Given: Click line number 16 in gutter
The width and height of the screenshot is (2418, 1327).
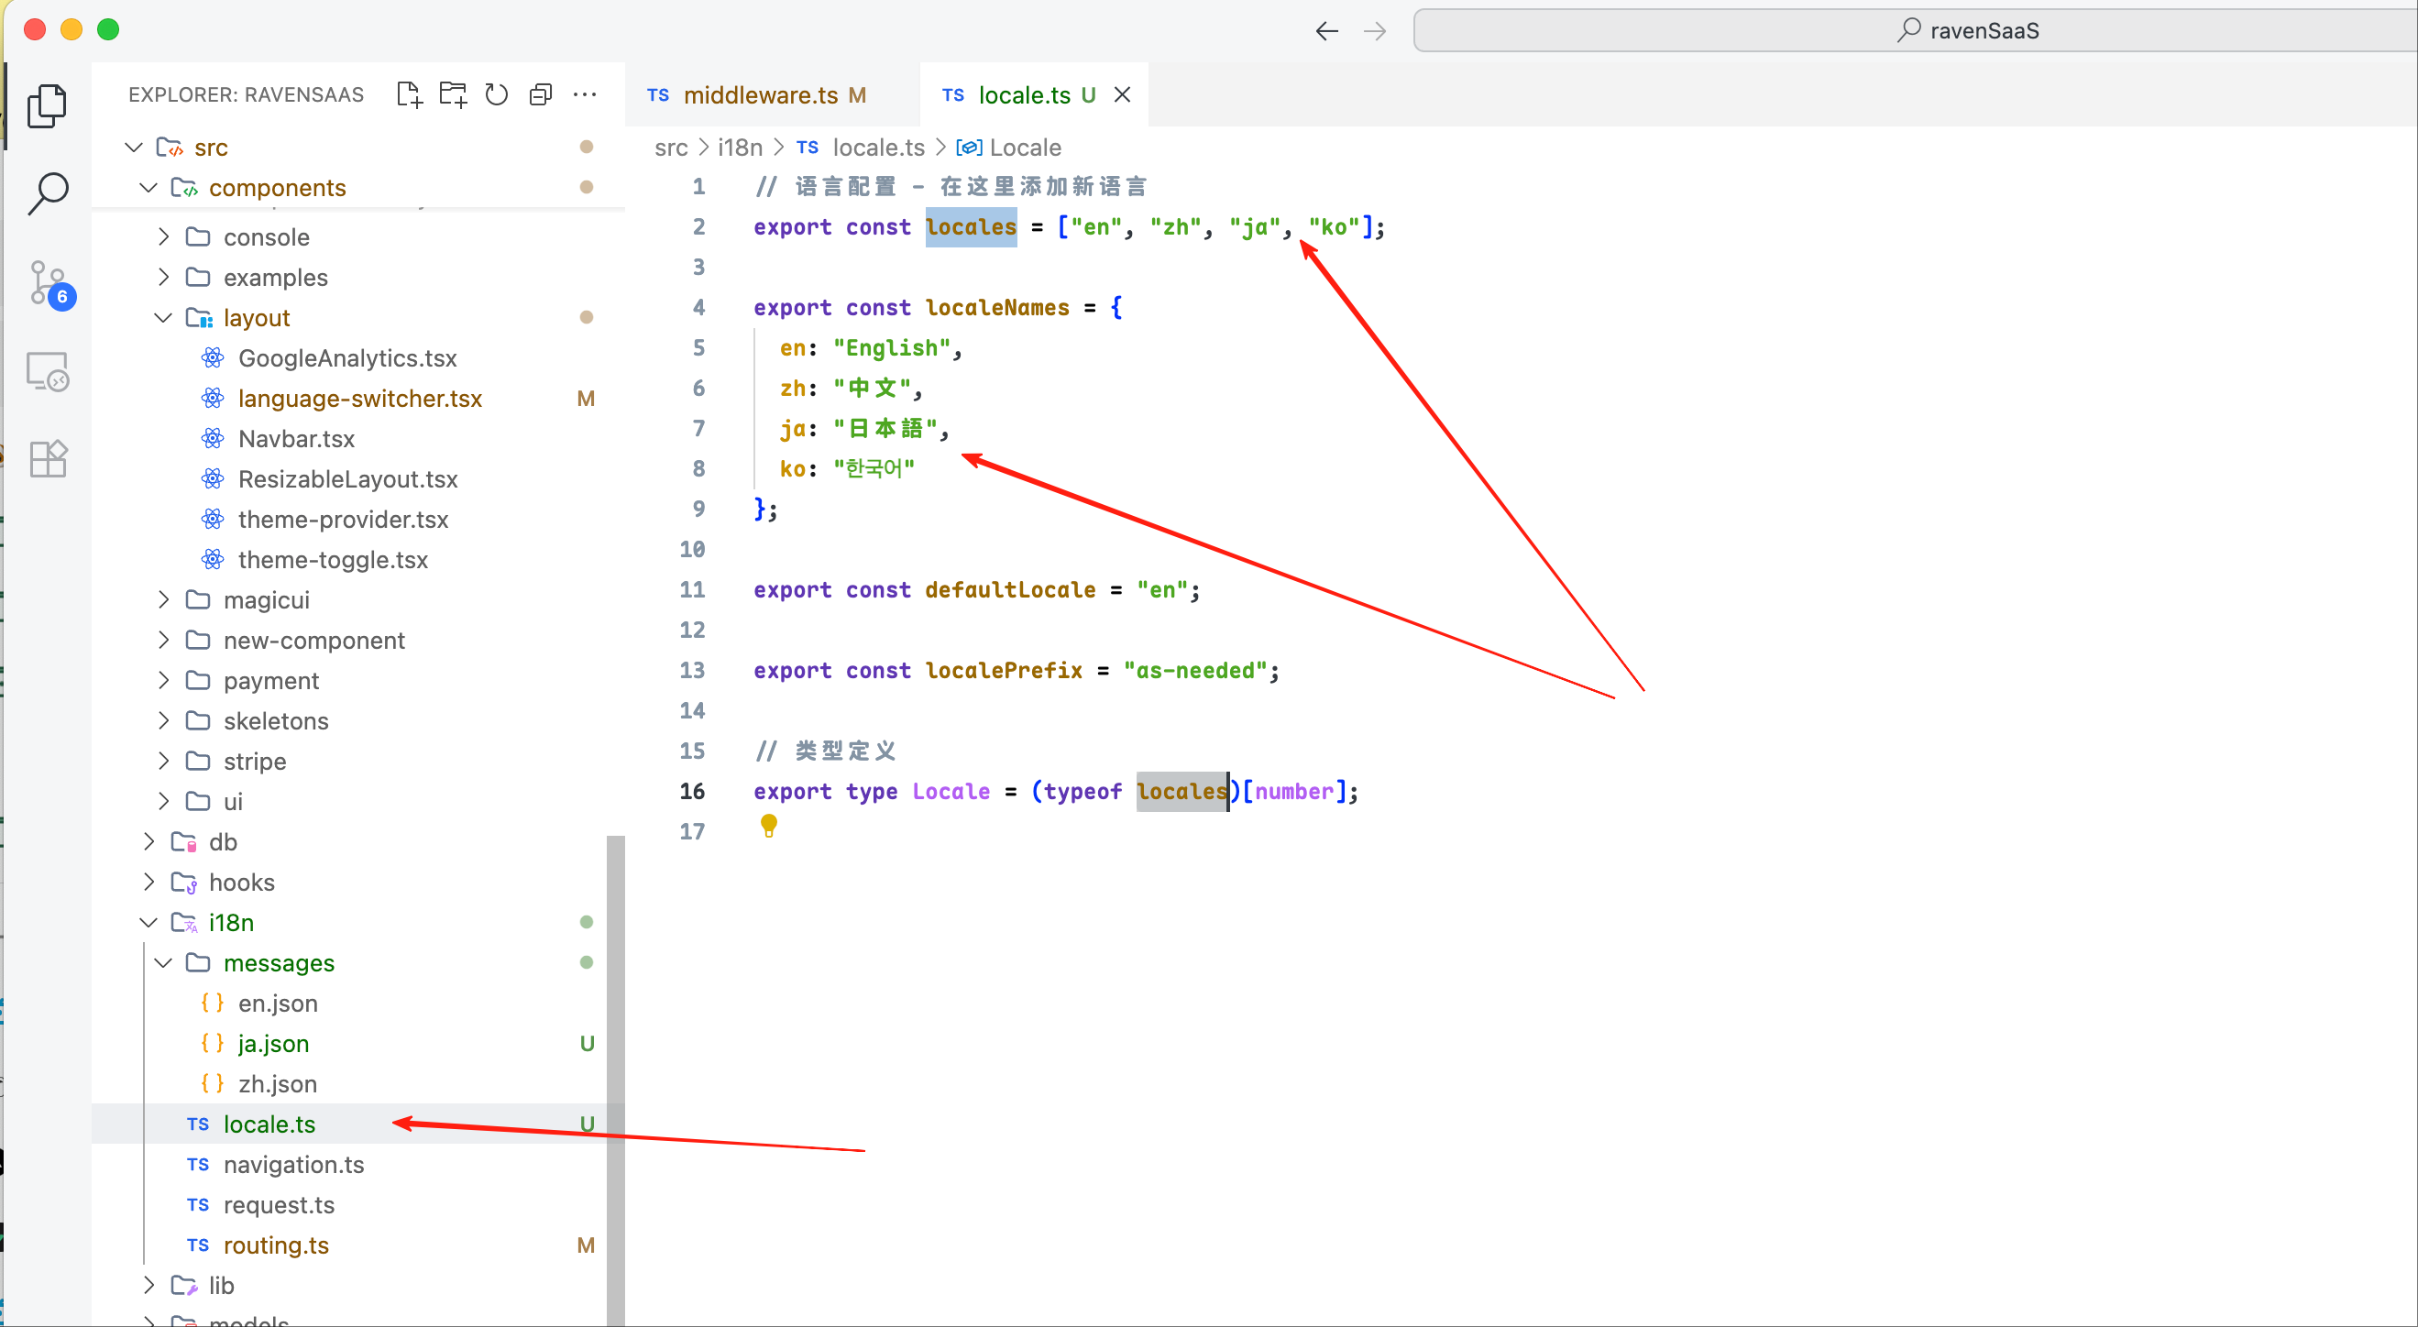Looking at the screenshot, I should (x=693, y=791).
